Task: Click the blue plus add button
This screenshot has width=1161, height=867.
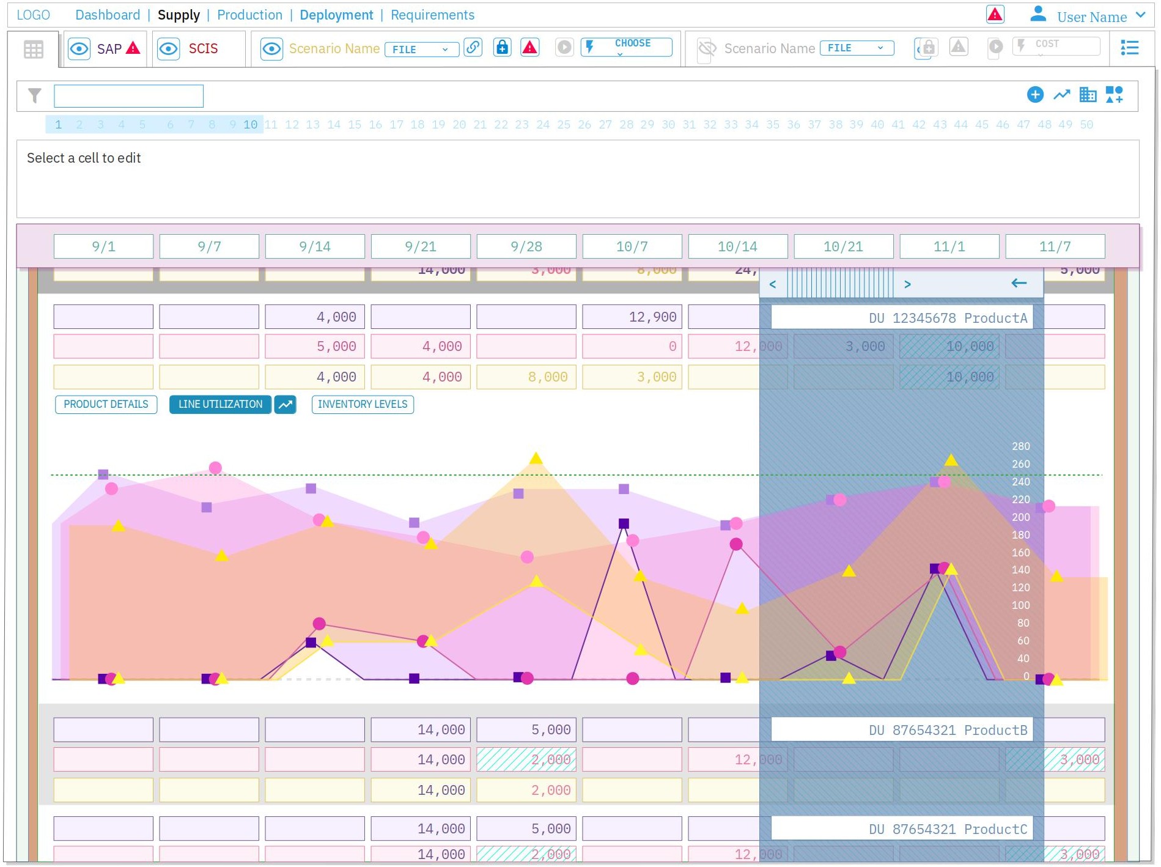Action: point(1034,95)
